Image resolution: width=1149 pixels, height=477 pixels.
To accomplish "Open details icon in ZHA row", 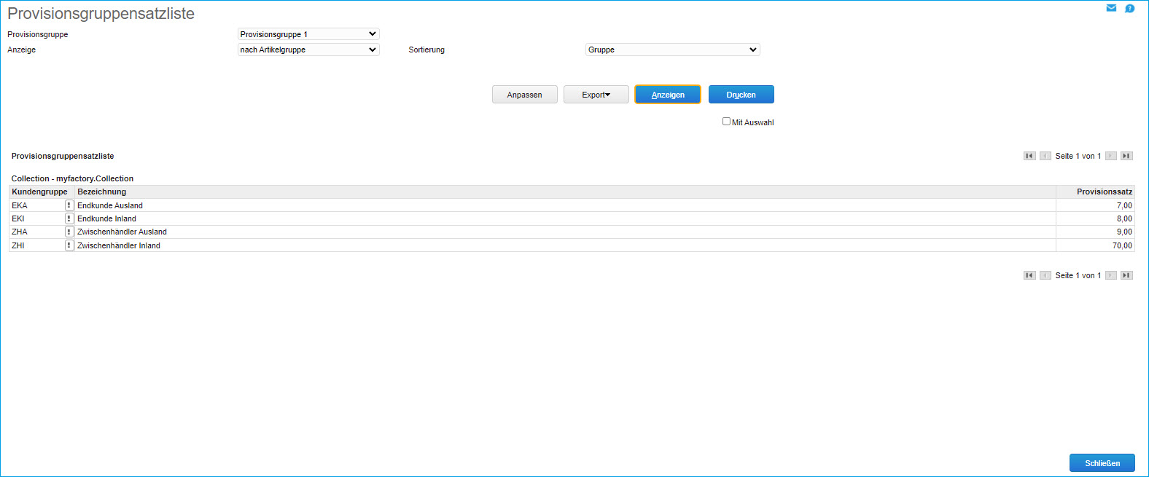I will point(69,232).
